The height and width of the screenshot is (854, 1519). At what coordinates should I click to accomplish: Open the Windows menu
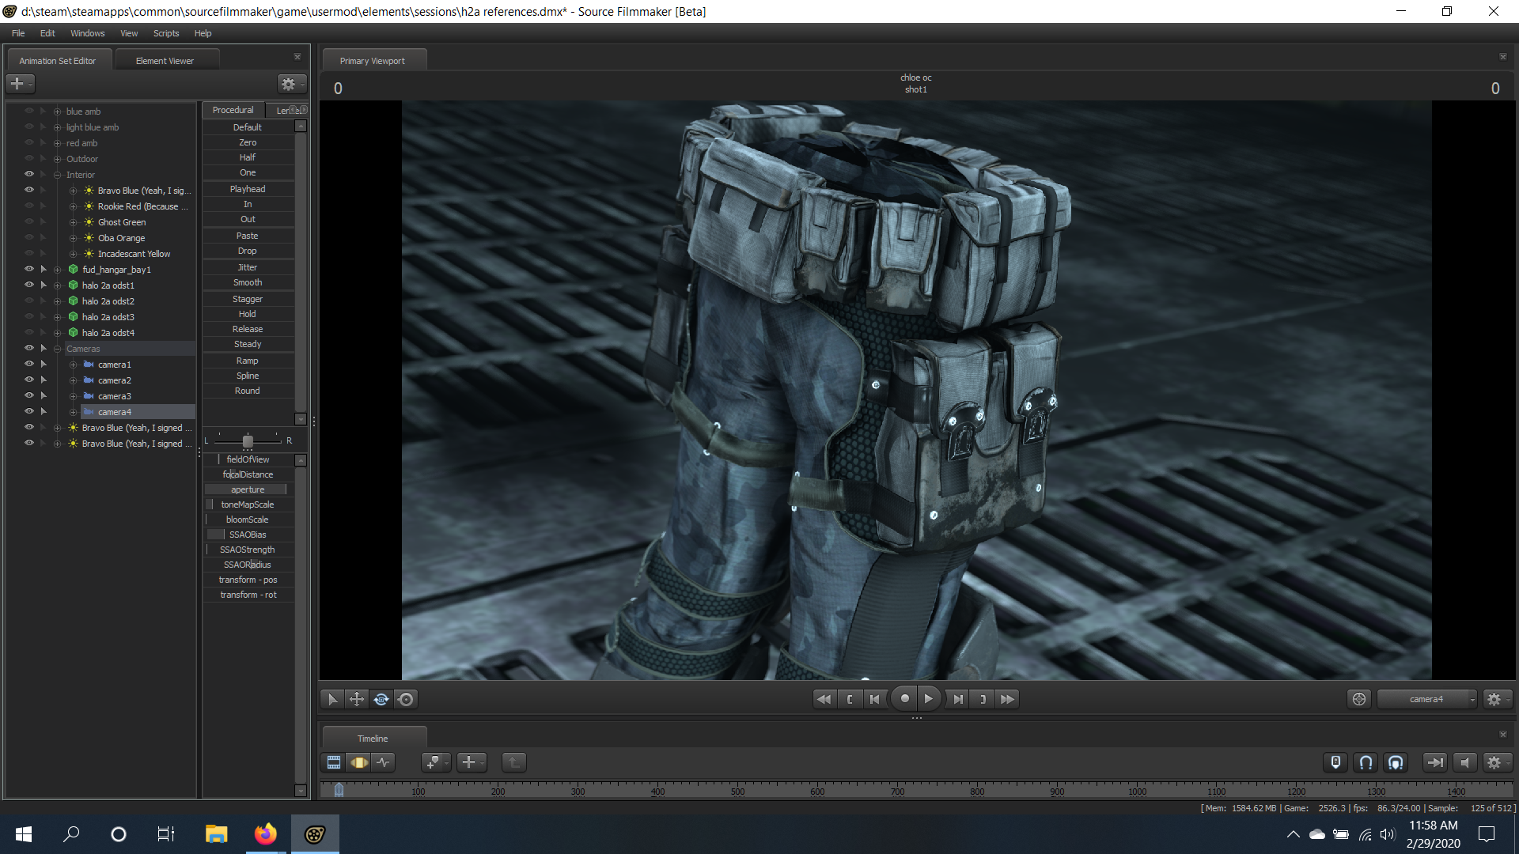click(x=87, y=33)
